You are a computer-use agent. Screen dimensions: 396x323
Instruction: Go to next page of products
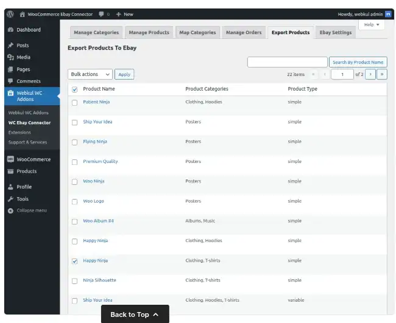tap(370, 74)
